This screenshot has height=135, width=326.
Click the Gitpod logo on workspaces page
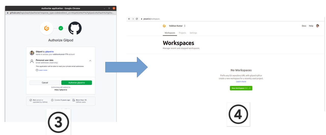pyautogui.click(x=164, y=26)
